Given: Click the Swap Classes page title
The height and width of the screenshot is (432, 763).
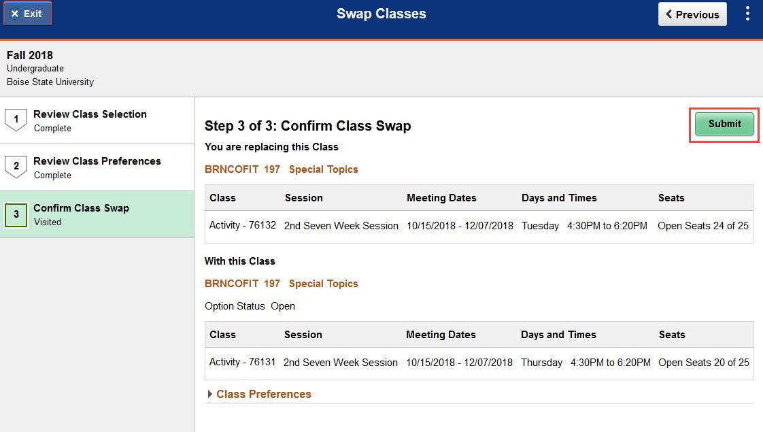Looking at the screenshot, I should (381, 14).
